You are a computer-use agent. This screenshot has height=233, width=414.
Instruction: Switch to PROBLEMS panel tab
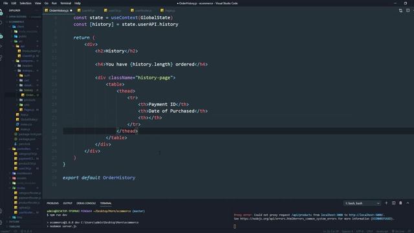[x=52, y=203]
